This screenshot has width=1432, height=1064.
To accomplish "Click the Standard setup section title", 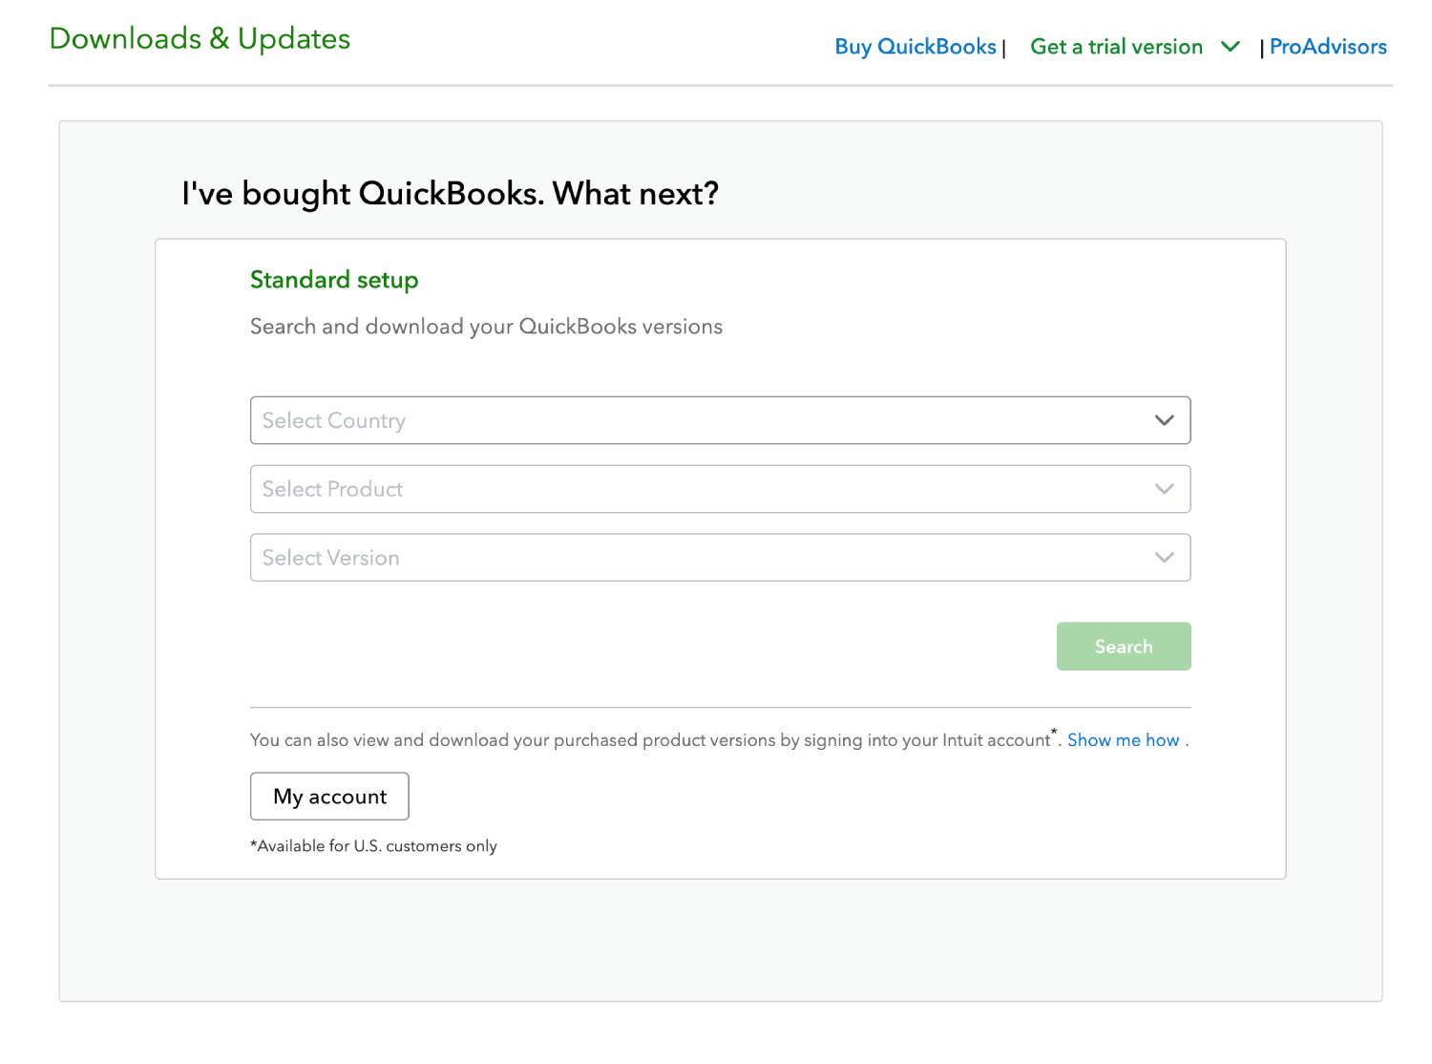I will pos(333,279).
